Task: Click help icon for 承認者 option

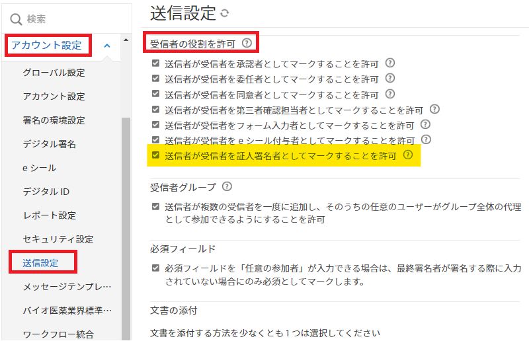Action: click(x=390, y=63)
